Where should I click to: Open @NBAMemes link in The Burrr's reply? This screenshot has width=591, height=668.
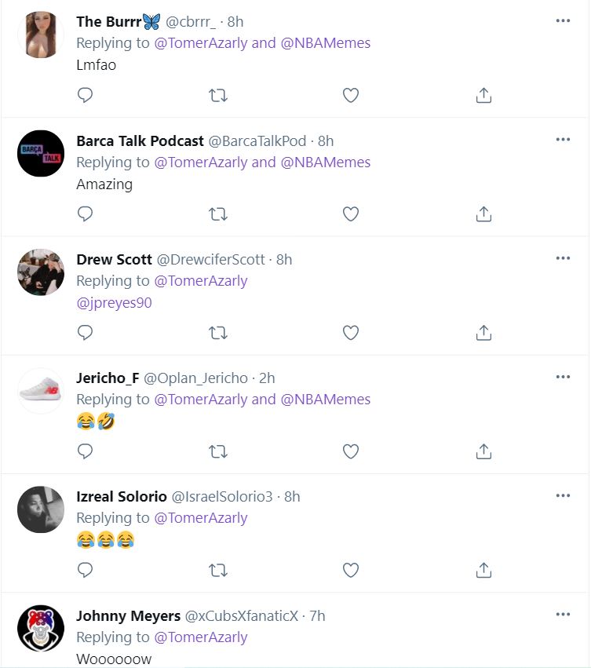325,42
